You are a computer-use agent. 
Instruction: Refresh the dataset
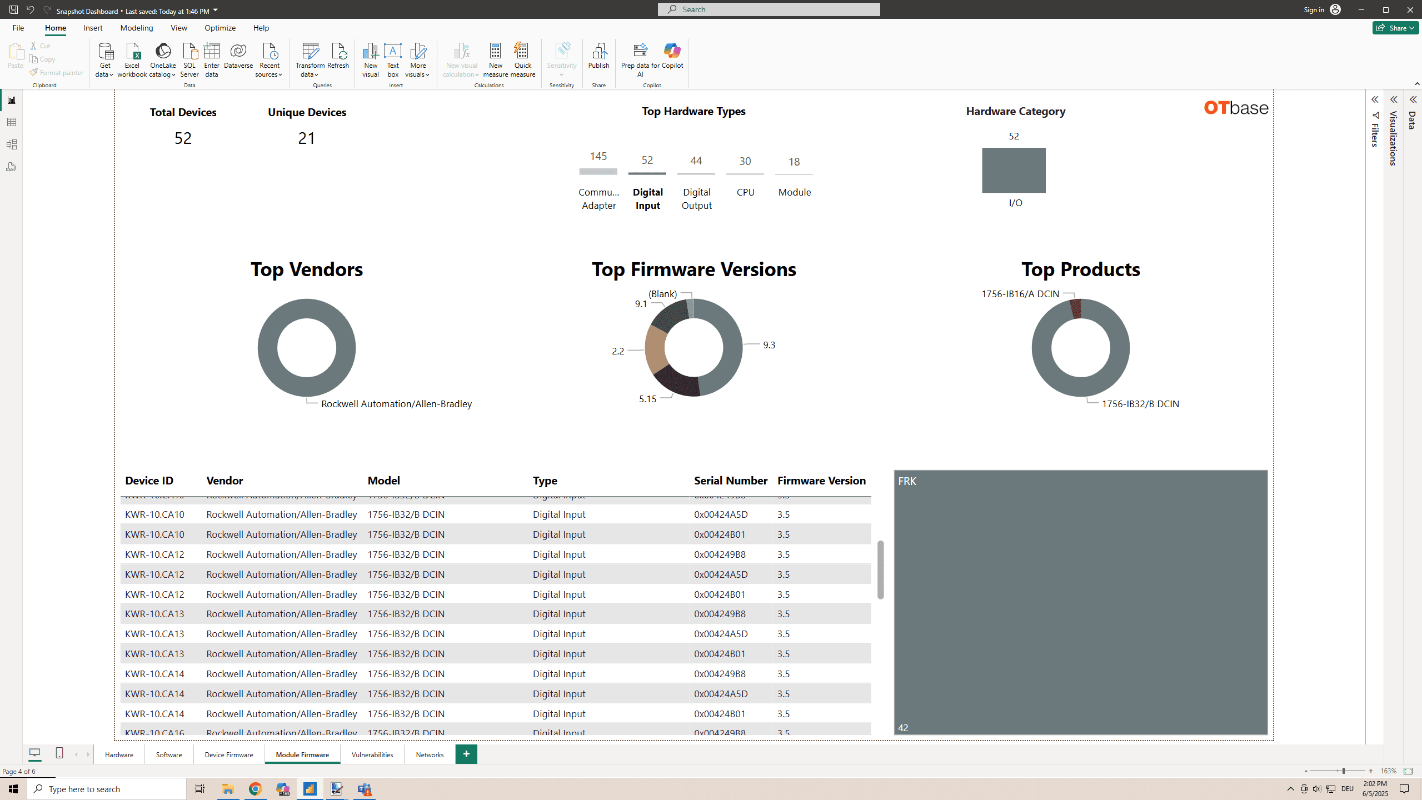[338, 56]
